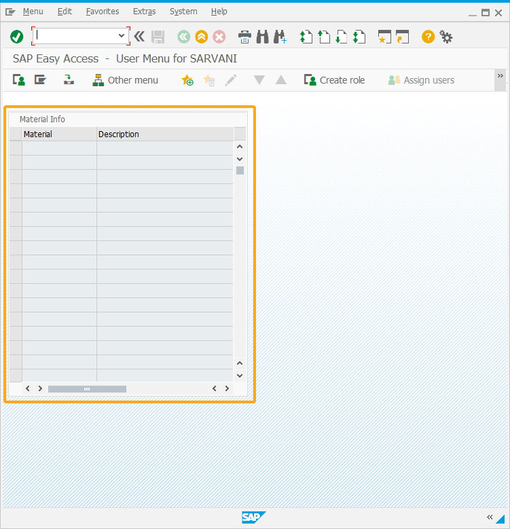Image resolution: width=510 pixels, height=529 pixels.
Task: Create a new GUI window icon
Action: (384, 37)
